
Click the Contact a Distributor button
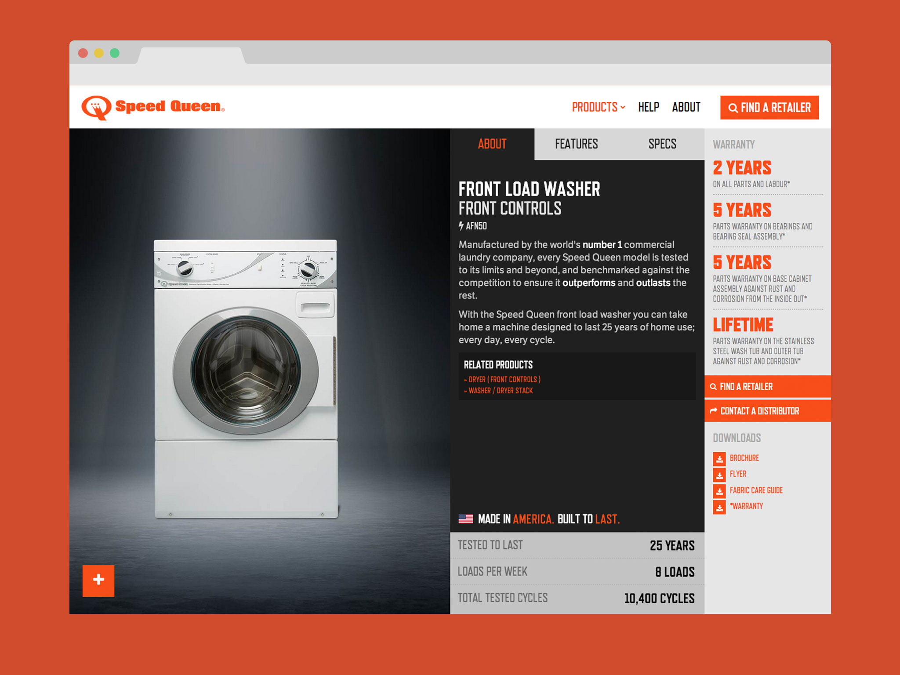pos(766,411)
